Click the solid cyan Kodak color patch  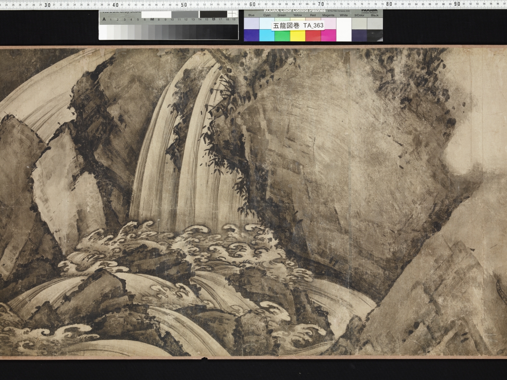tap(267, 35)
